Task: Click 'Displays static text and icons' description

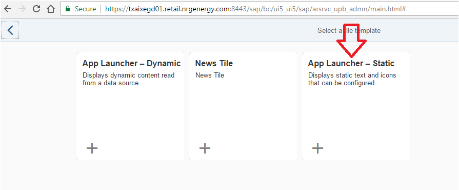Action: click(352, 79)
